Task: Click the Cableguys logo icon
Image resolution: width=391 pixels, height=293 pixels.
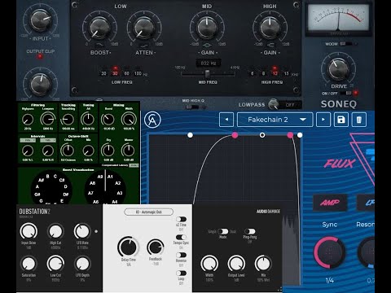Action: pos(152,120)
